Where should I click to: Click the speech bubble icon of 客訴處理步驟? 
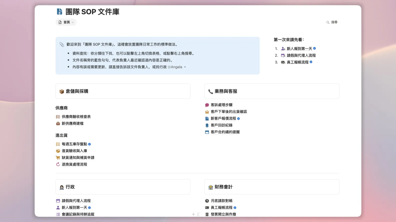[x=207, y=105]
